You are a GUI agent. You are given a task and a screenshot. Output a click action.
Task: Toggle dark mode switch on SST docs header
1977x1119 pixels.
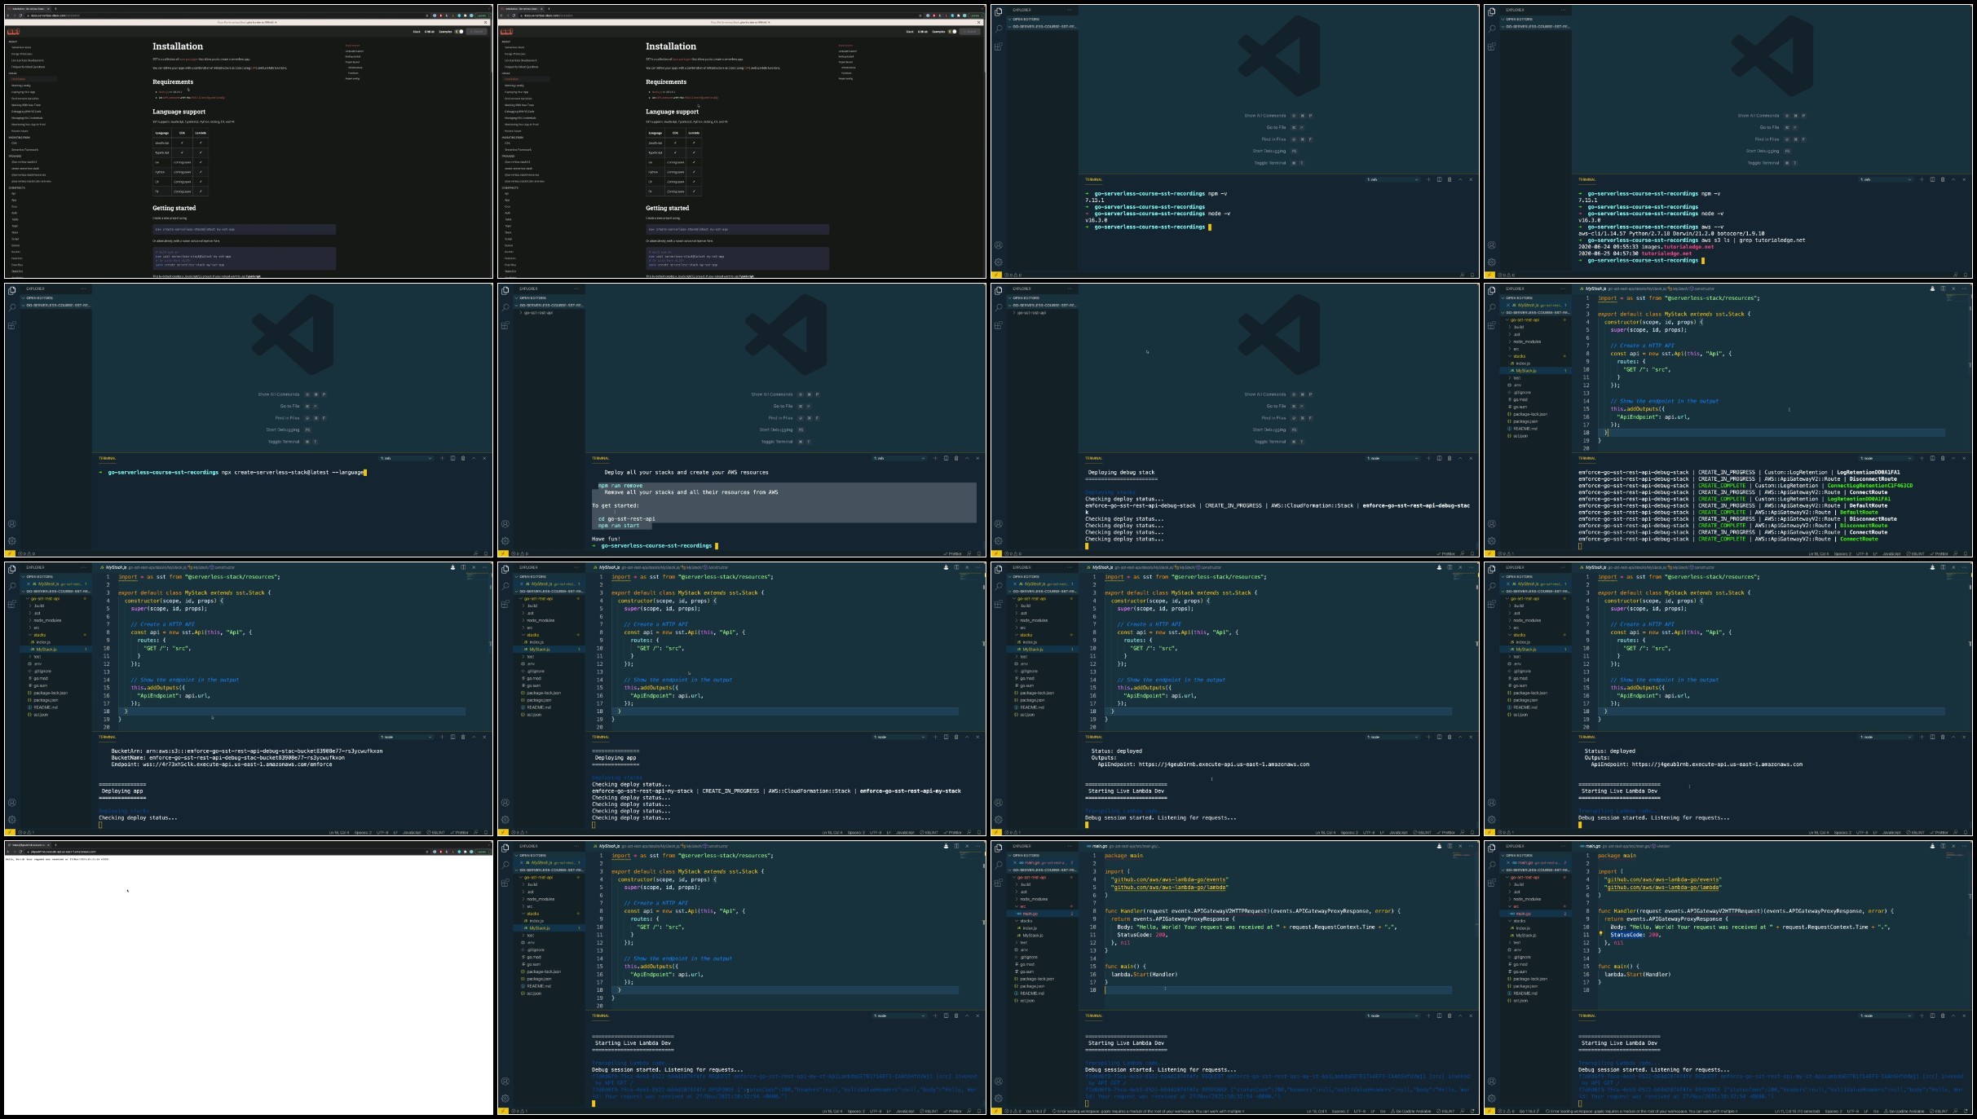[460, 32]
